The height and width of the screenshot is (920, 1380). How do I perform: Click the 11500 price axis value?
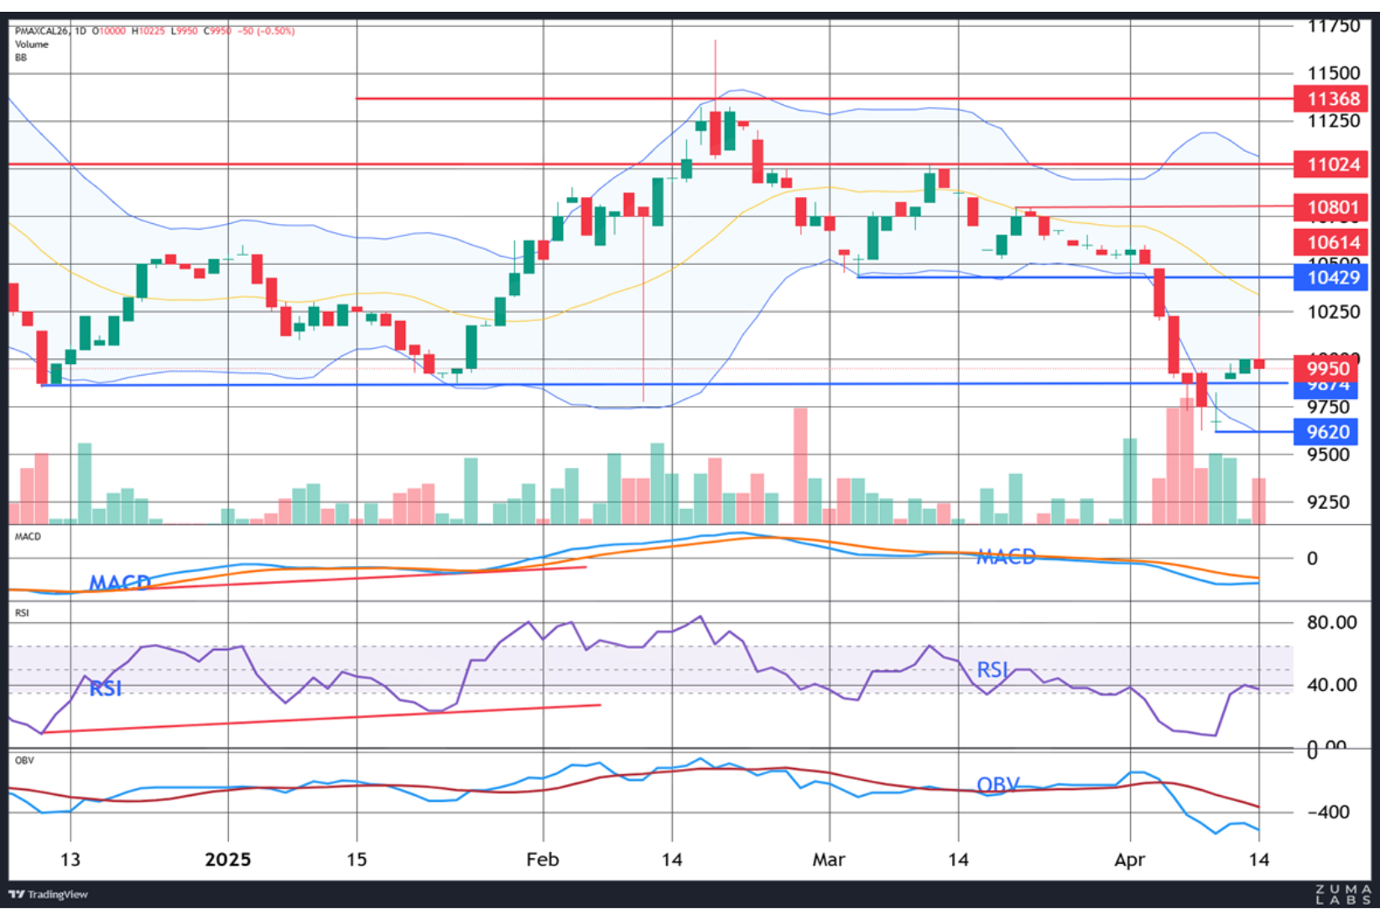(x=1334, y=73)
